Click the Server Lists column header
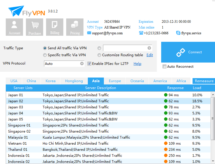Viewport: 215px width, 164px height. coord(23,88)
